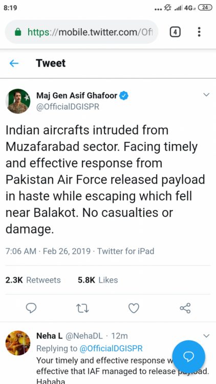Open the @OfficialDGISPR handle below the name

(68, 107)
